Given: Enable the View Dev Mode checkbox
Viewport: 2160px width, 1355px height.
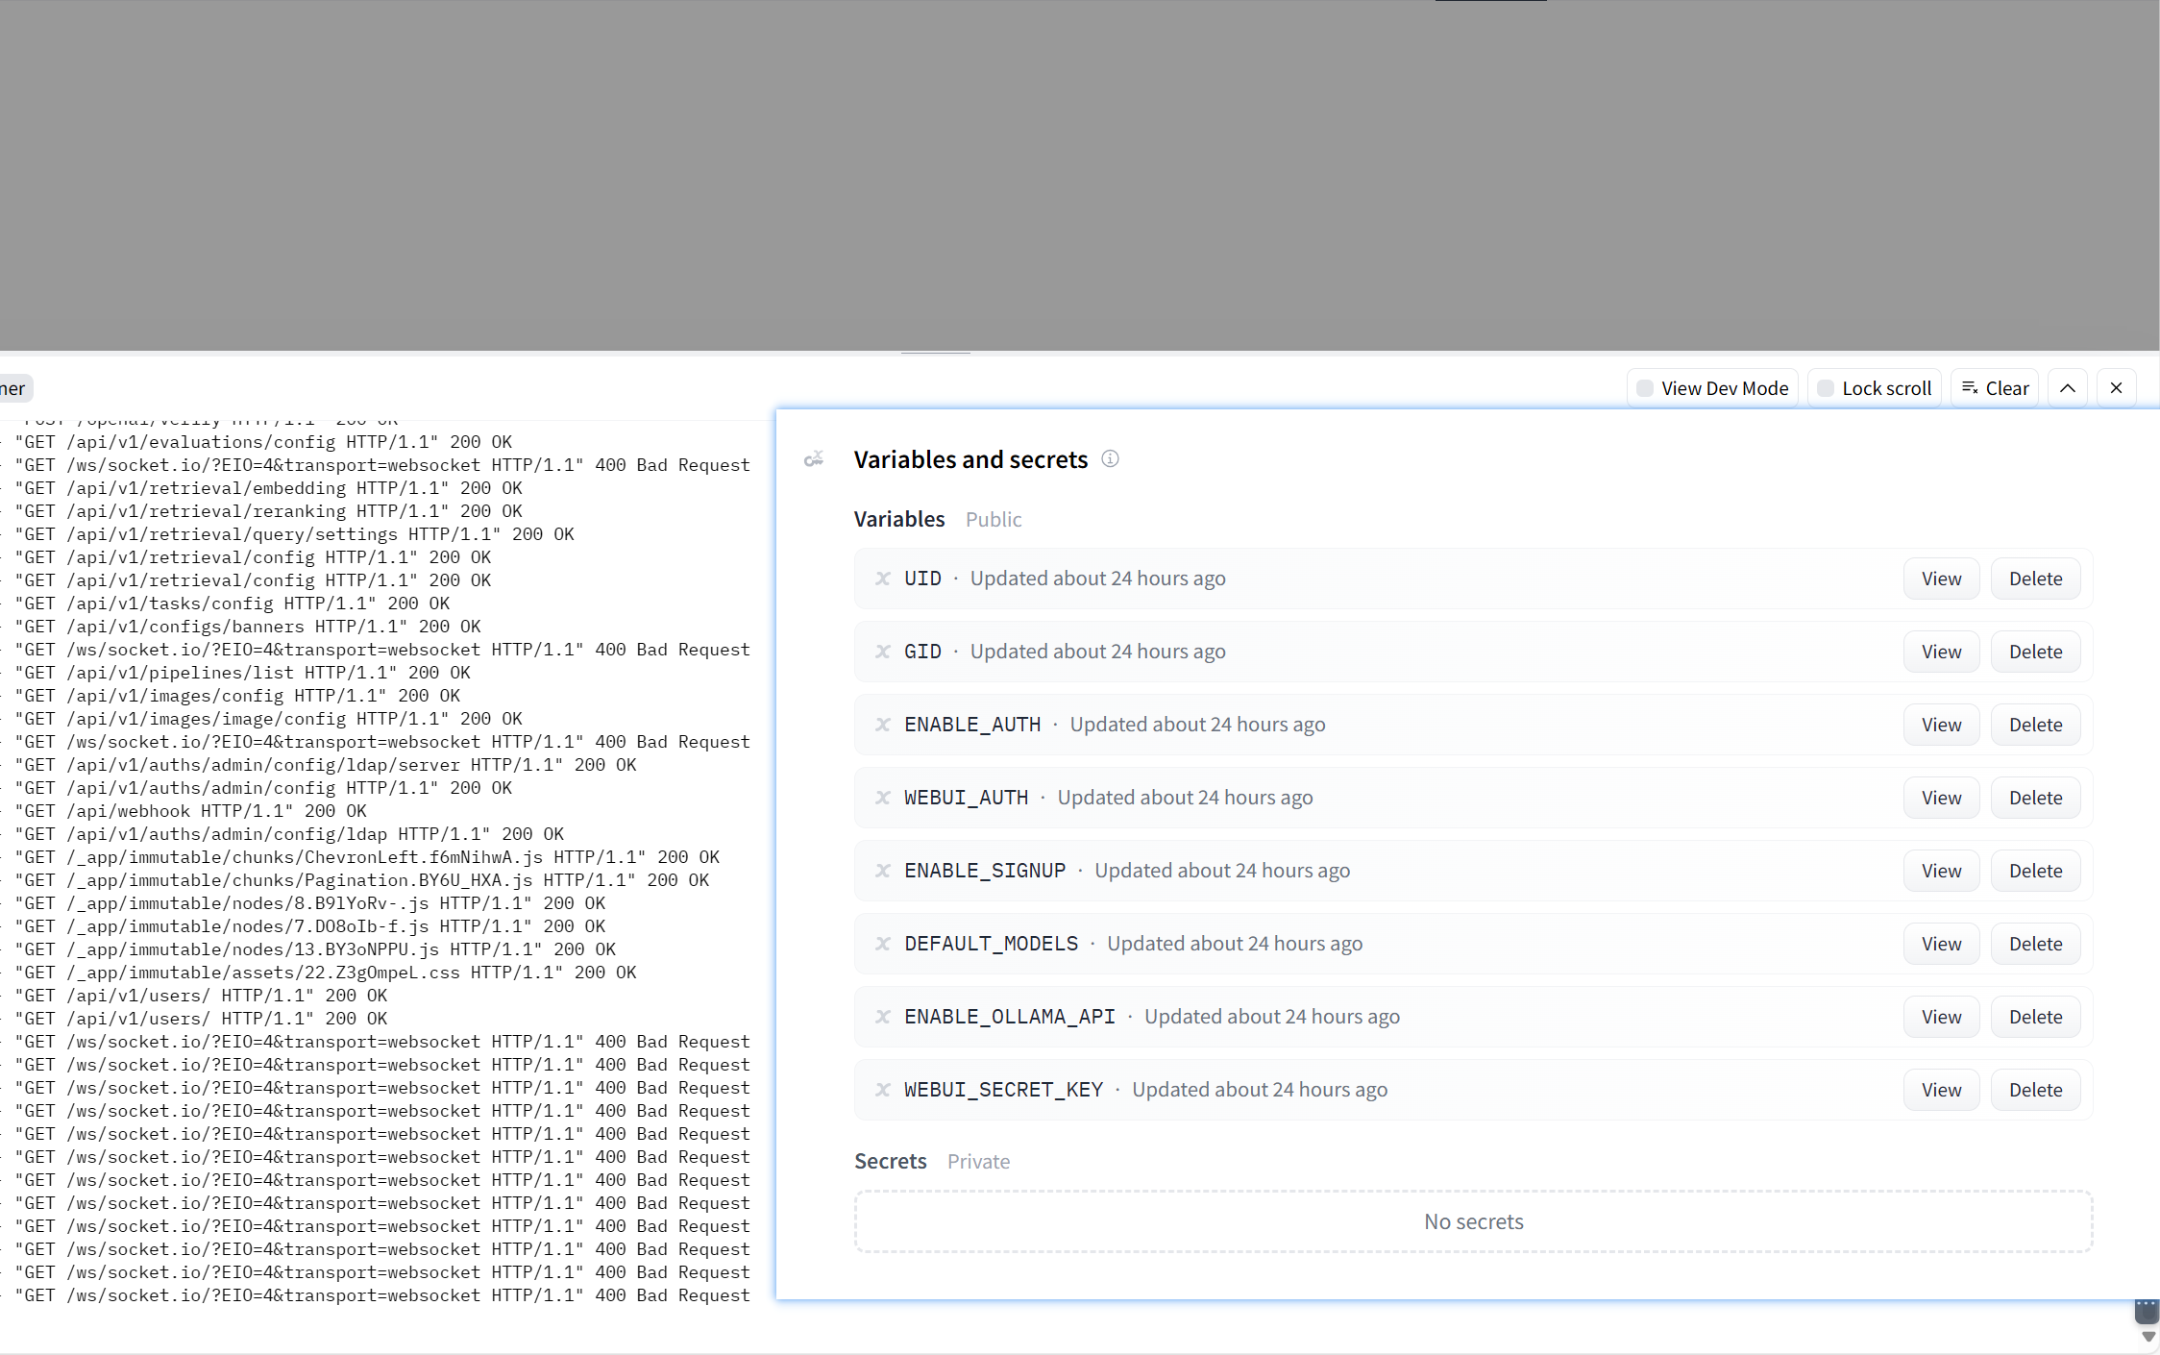Looking at the screenshot, I should click(1645, 388).
